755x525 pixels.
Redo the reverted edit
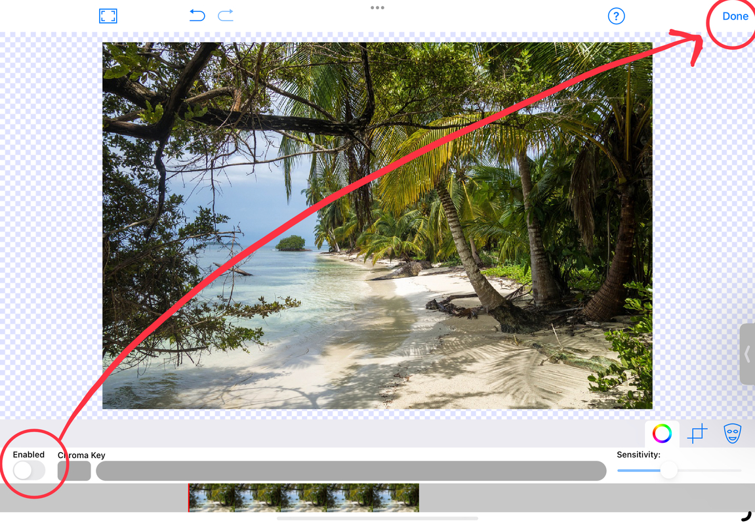point(226,15)
